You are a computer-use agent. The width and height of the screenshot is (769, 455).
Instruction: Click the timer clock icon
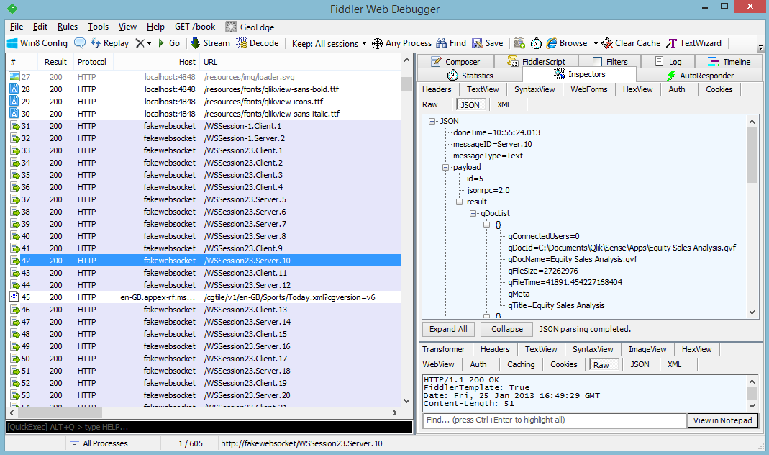pos(536,43)
